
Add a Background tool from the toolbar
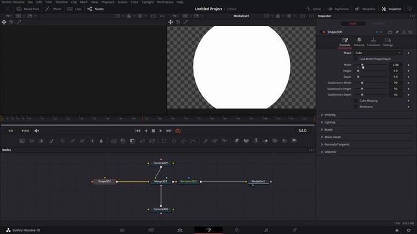[22, 141]
